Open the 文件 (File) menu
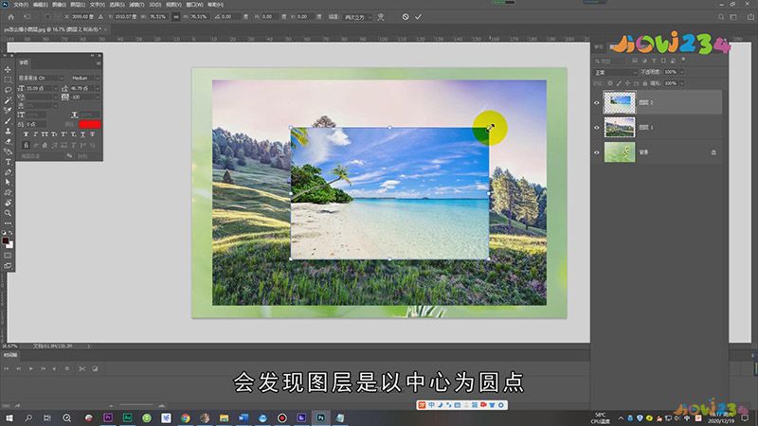The image size is (758, 426). pyautogui.click(x=20, y=5)
